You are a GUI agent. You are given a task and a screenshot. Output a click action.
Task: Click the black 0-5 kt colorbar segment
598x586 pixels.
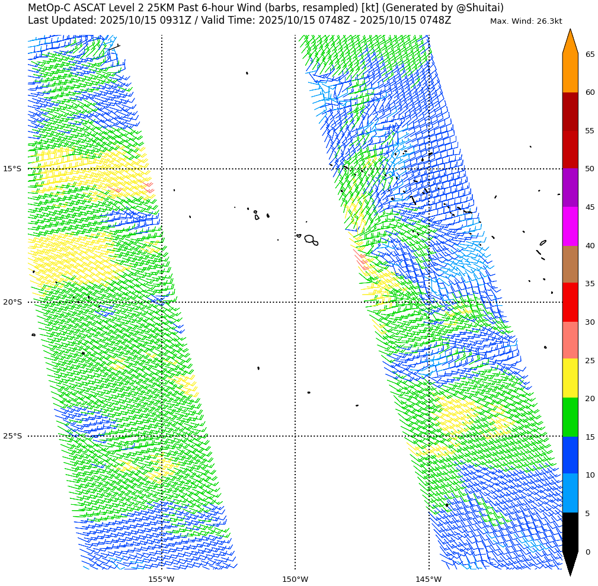pos(570,531)
